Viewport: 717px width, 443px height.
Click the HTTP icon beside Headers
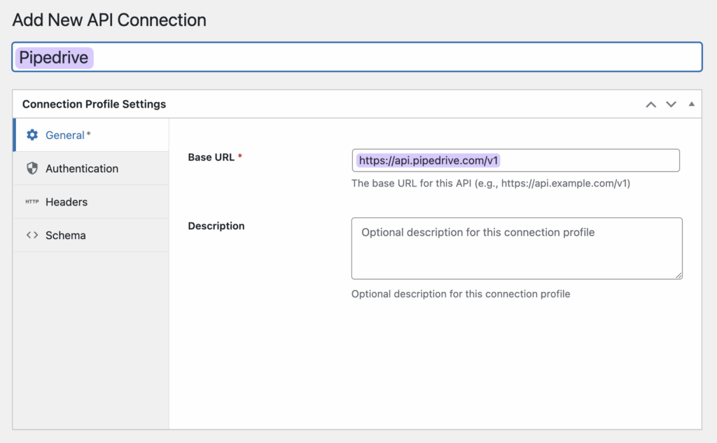click(32, 201)
